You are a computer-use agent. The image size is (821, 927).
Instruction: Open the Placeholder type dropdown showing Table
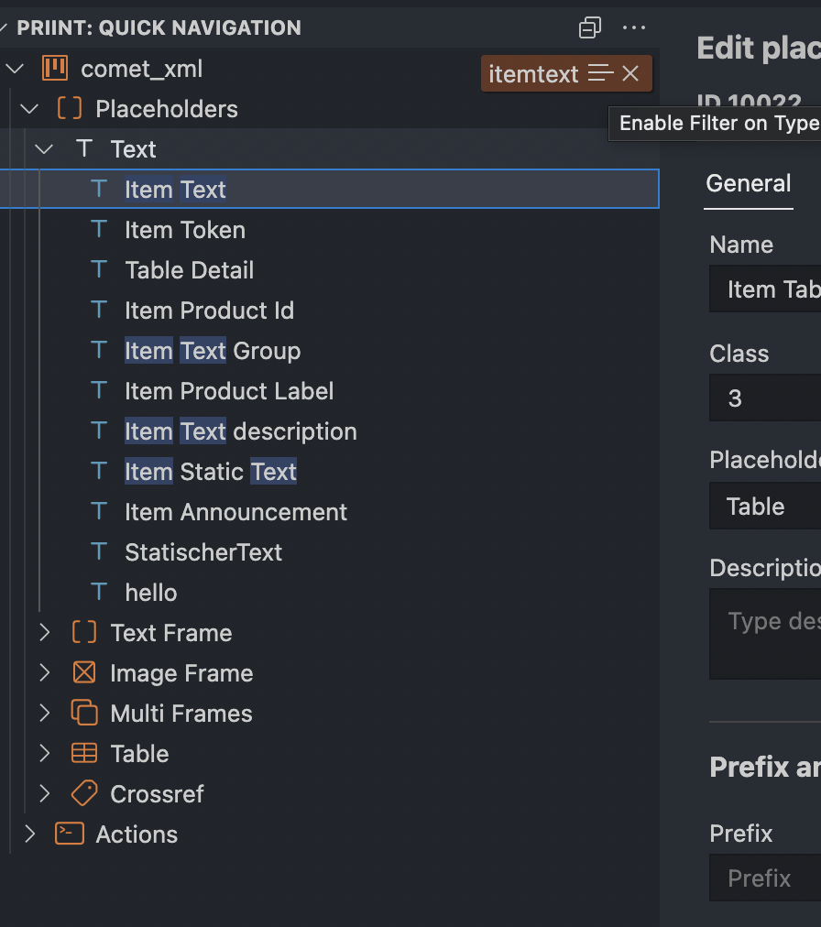[765, 506]
